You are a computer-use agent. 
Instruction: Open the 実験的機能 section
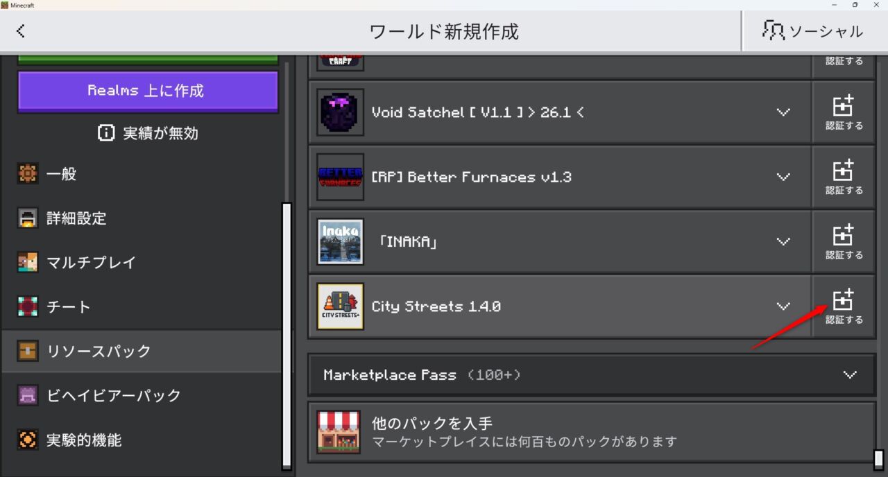142,440
